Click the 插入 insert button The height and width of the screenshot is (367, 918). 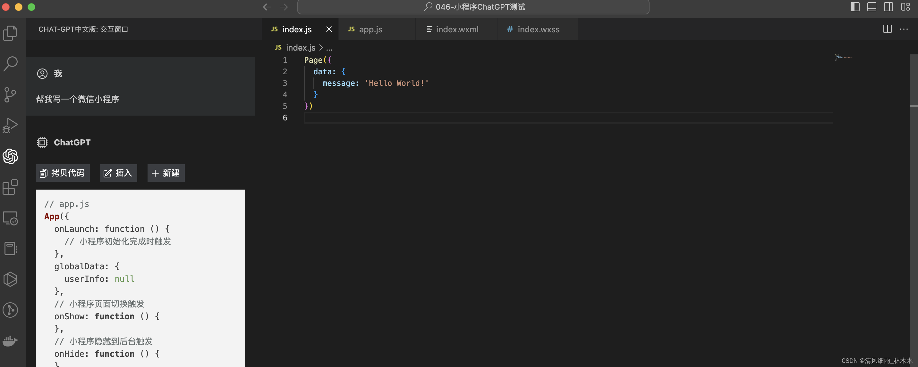[x=118, y=173]
